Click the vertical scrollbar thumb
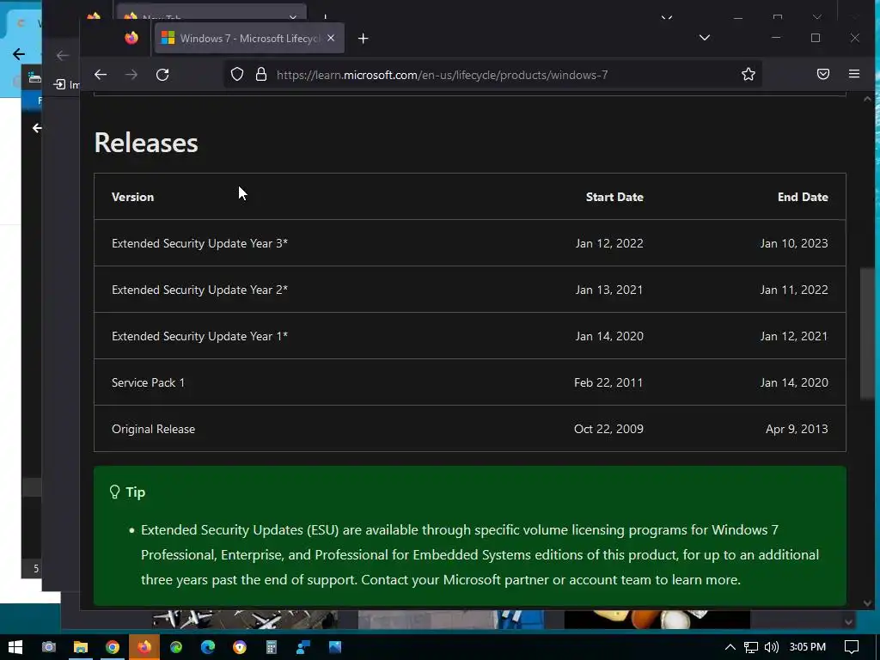880x660 pixels. (x=867, y=334)
